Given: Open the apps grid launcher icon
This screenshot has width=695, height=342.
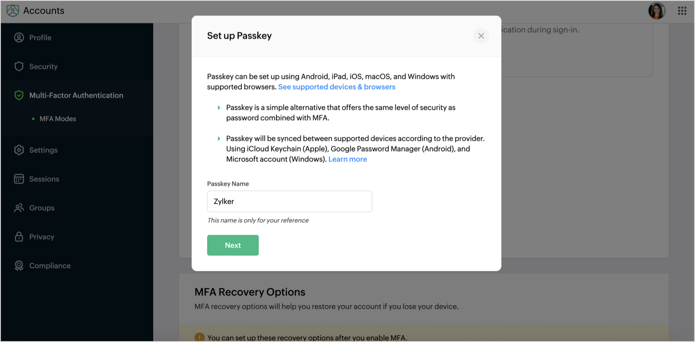Looking at the screenshot, I should (682, 11).
